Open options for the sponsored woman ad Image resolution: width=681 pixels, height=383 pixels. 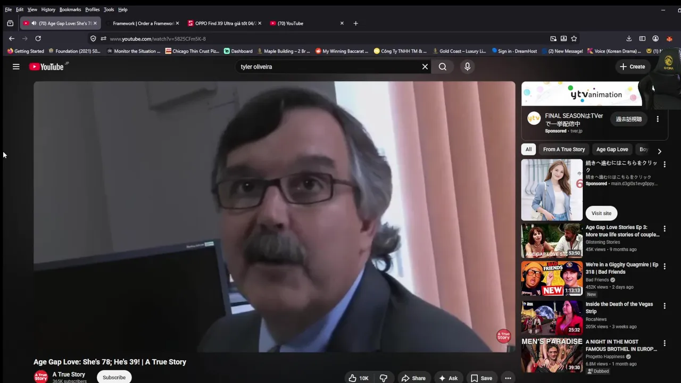point(665,165)
